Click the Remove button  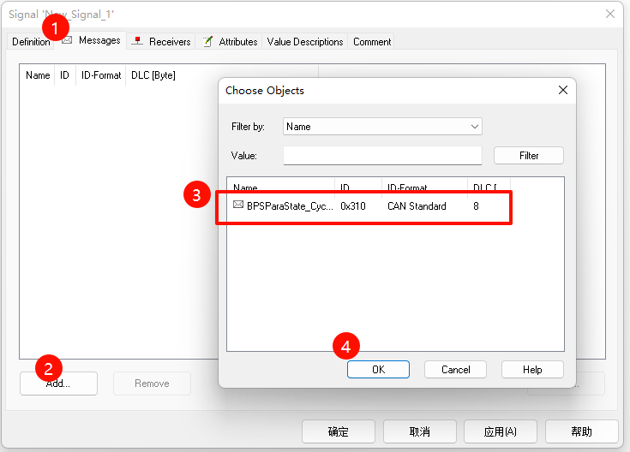pos(152,384)
